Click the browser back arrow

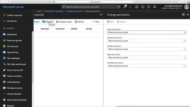pos(2,2)
